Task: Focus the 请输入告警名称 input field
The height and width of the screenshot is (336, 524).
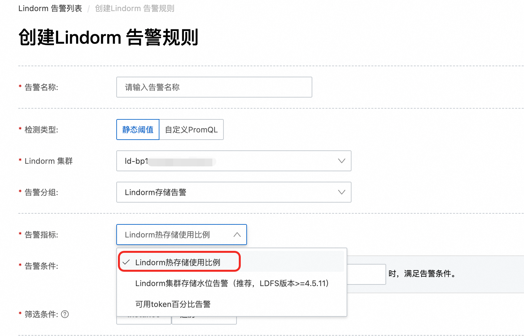Action: [x=214, y=87]
